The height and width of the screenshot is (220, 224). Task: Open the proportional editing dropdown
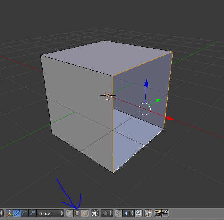[107, 213]
